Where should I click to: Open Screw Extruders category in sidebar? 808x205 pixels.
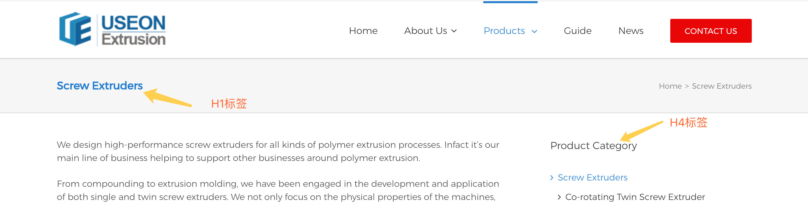tap(593, 177)
